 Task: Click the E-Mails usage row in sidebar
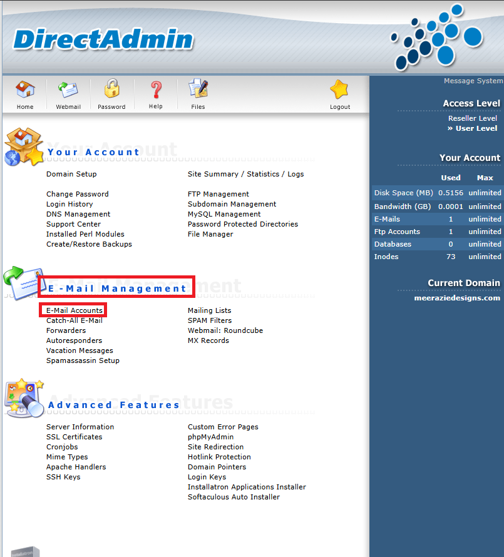(438, 219)
